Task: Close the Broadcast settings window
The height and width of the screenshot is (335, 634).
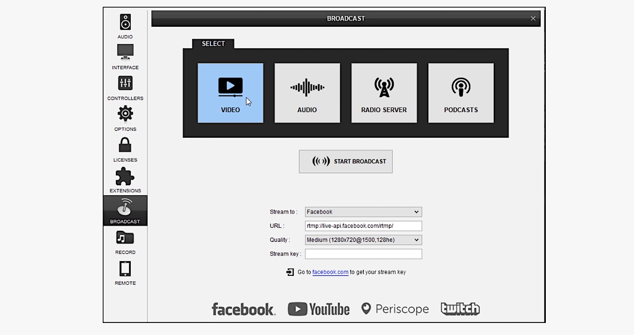Action: (533, 18)
